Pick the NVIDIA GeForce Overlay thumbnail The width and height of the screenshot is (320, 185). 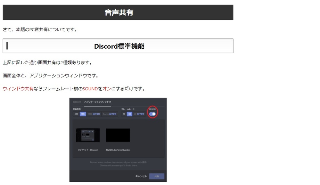[118, 135]
